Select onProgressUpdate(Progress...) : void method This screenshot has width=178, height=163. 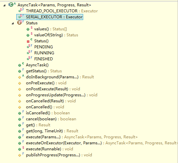(x=62, y=95)
